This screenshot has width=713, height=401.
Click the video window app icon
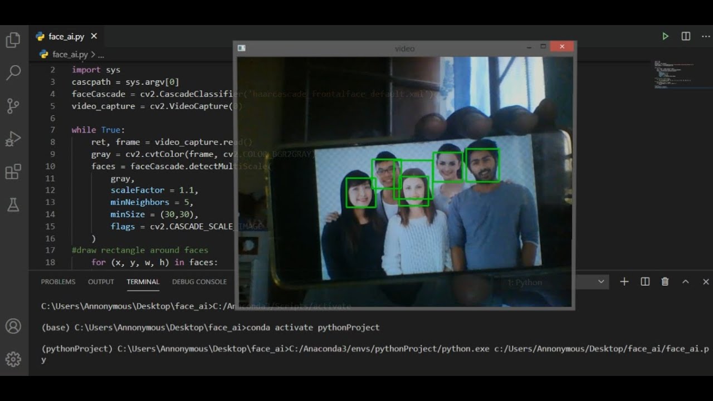point(242,48)
